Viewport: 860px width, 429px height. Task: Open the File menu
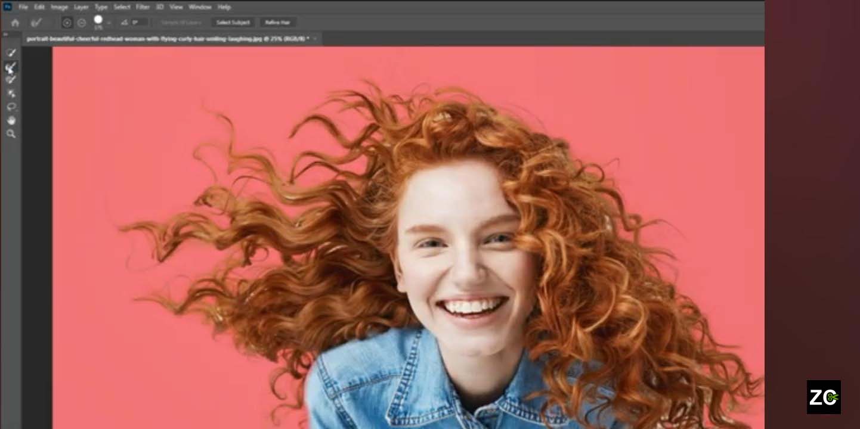pyautogui.click(x=23, y=7)
